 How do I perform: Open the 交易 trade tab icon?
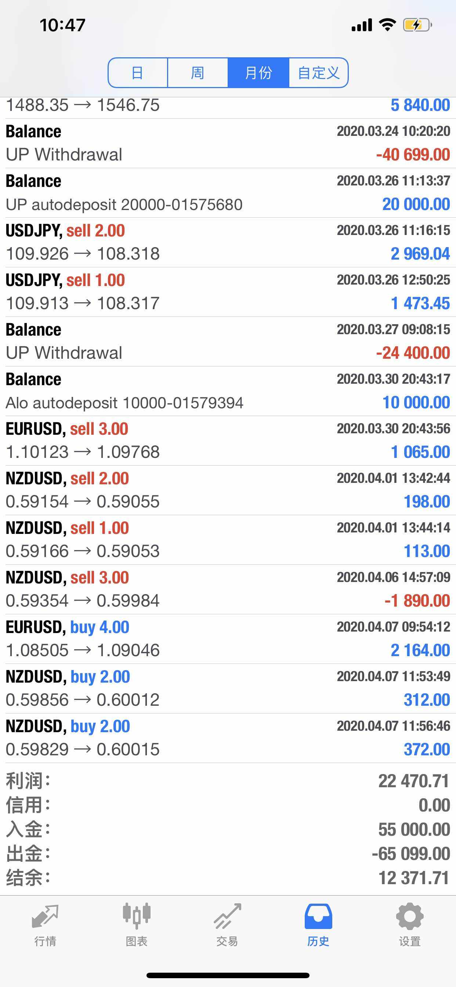tap(227, 916)
